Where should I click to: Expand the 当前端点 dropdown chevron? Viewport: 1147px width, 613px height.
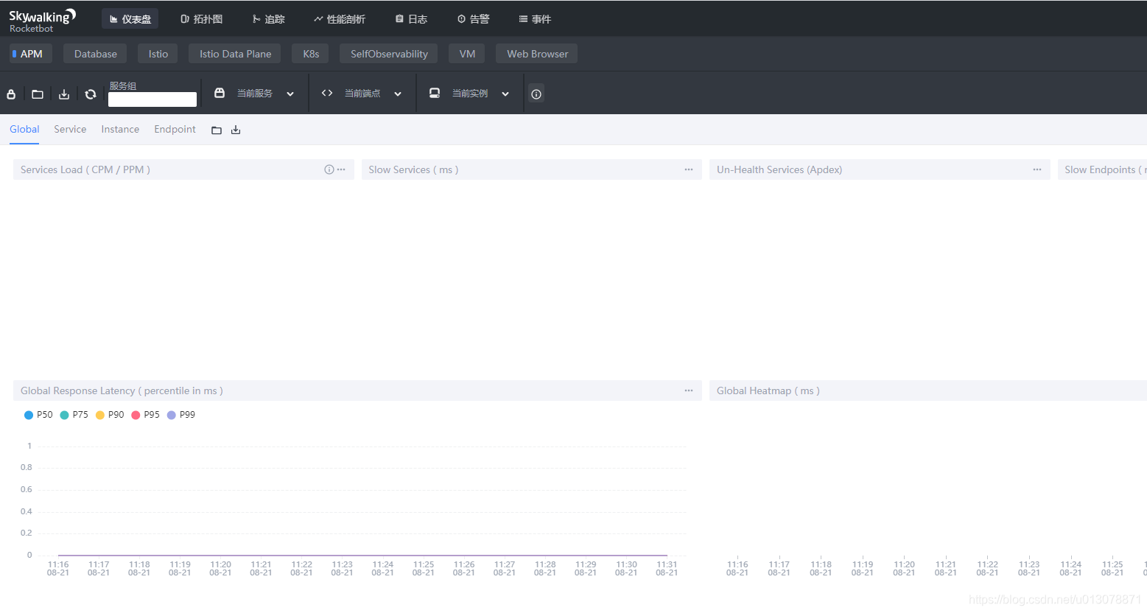(x=398, y=94)
